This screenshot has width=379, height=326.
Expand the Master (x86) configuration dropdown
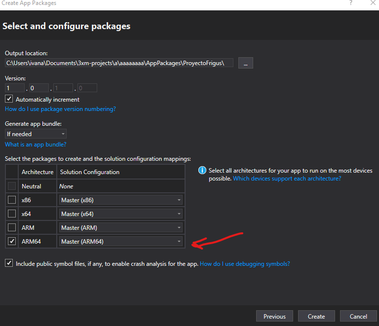click(x=121, y=200)
